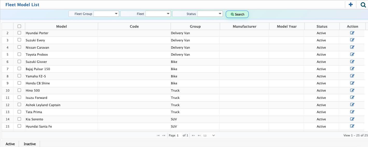Sort by the Status column header

coord(322,26)
